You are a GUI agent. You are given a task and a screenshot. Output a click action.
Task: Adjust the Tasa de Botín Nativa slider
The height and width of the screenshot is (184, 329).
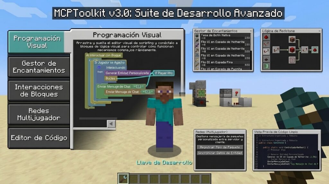(222, 38)
